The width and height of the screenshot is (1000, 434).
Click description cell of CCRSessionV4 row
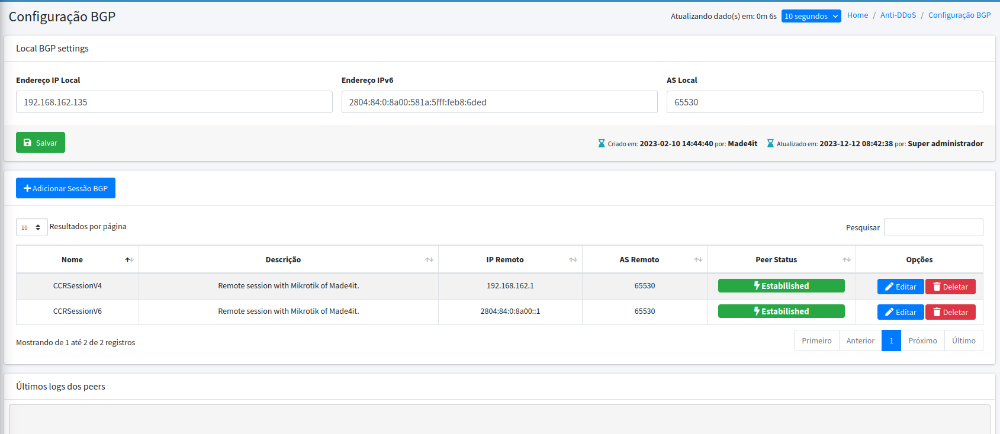coord(288,286)
